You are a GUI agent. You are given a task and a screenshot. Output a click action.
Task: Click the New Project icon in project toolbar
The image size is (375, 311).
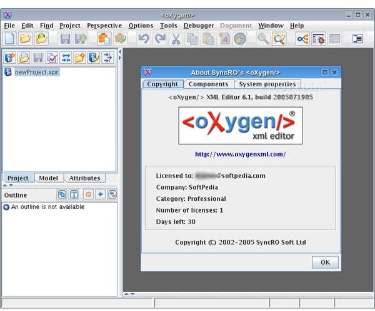pyautogui.click(x=10, y=58)
